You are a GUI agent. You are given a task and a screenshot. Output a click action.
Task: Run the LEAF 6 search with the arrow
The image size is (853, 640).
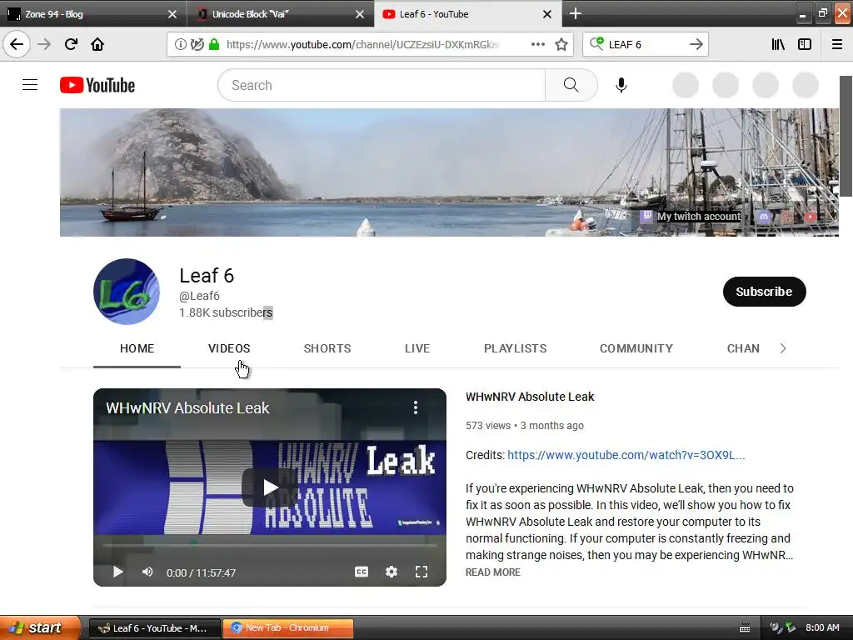point(696,45)
